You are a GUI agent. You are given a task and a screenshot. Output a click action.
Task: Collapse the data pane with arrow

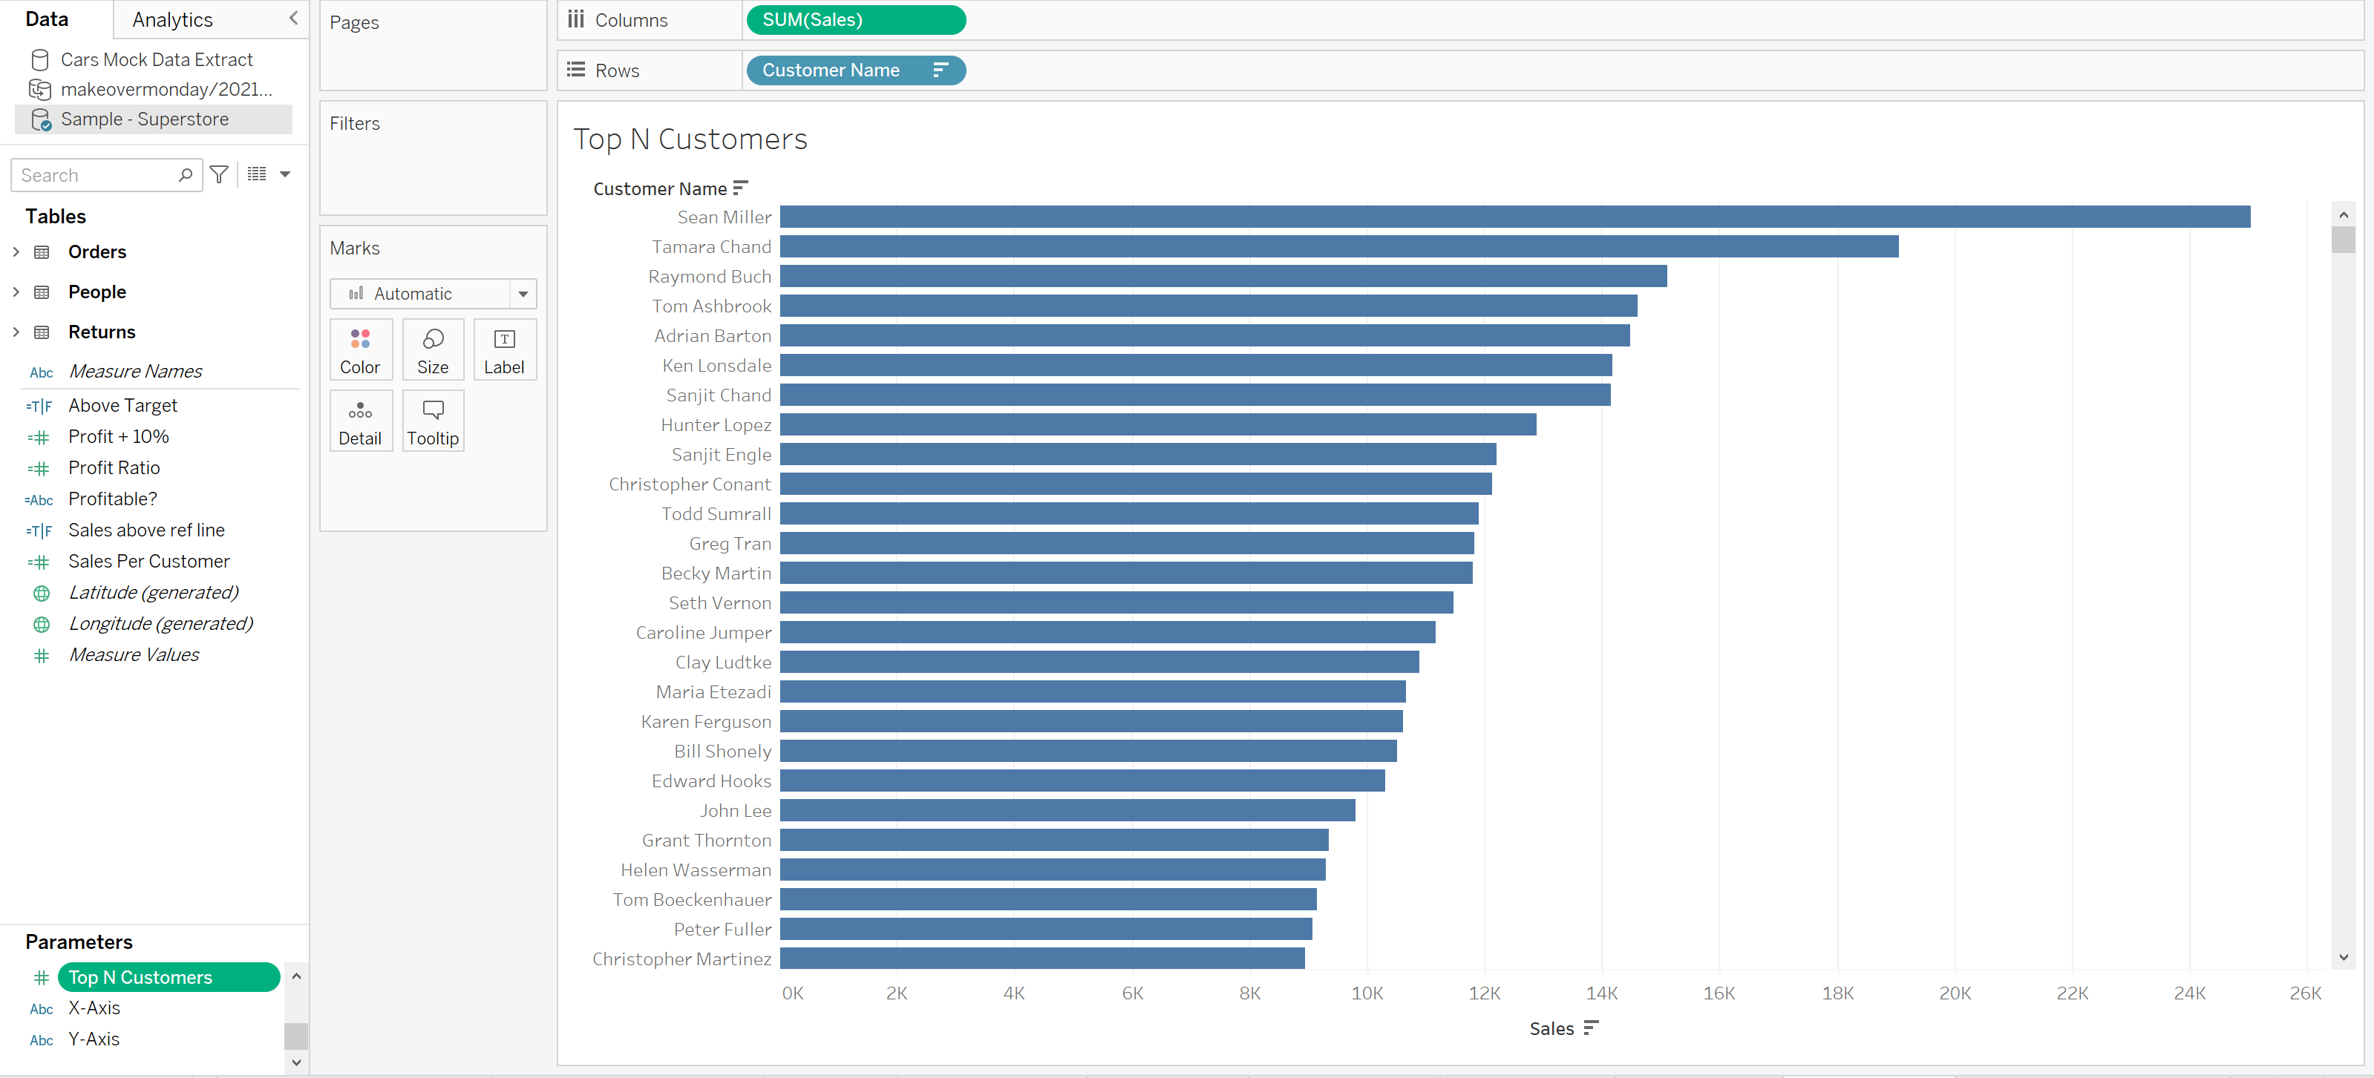pyautogui.click(x=293, y=19)
